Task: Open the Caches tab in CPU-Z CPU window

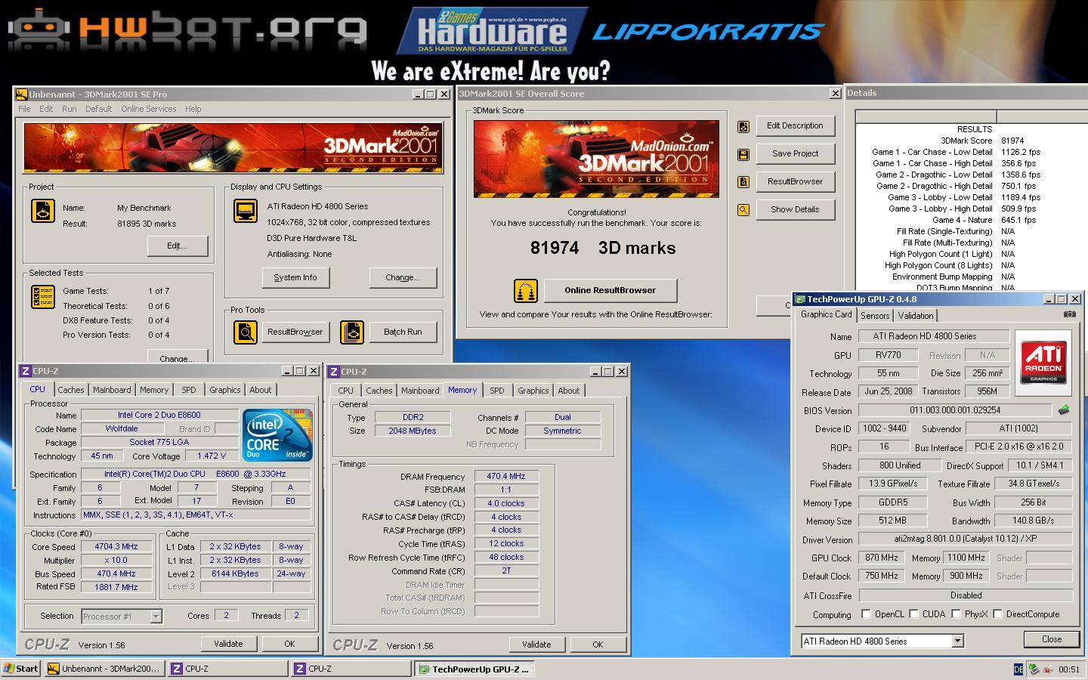Action: click(x=71, y=390)
